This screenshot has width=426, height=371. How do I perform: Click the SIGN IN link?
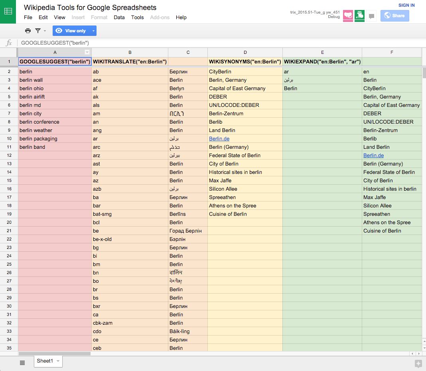point(406,5)
